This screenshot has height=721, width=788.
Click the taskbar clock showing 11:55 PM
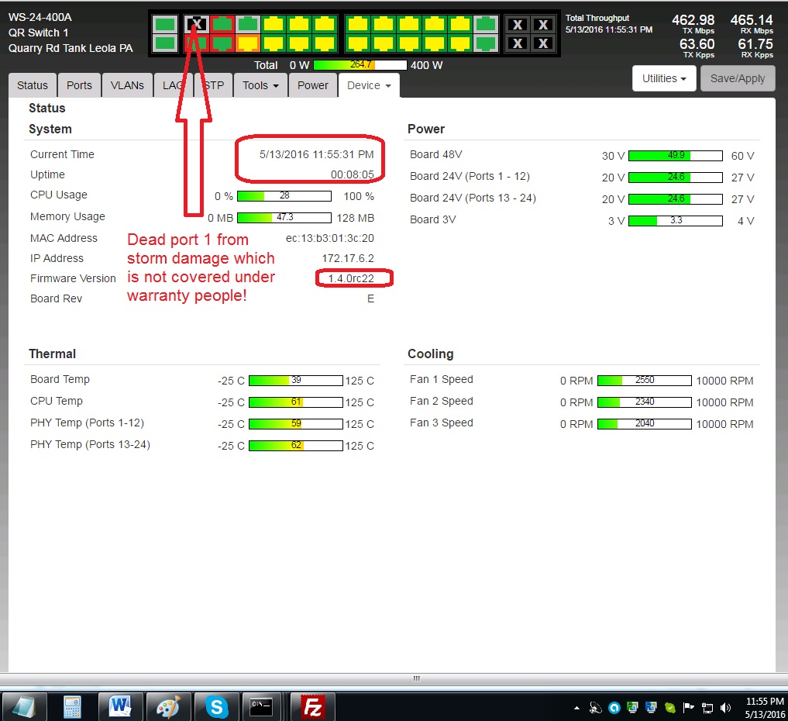pyautogui.click(x=764, y=707)
